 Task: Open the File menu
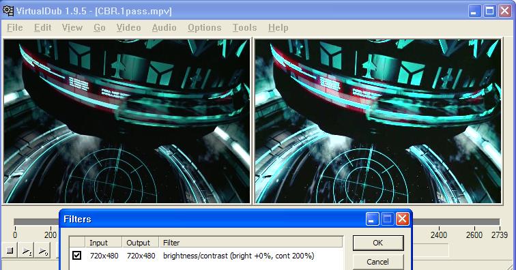(x=15, y=28)
